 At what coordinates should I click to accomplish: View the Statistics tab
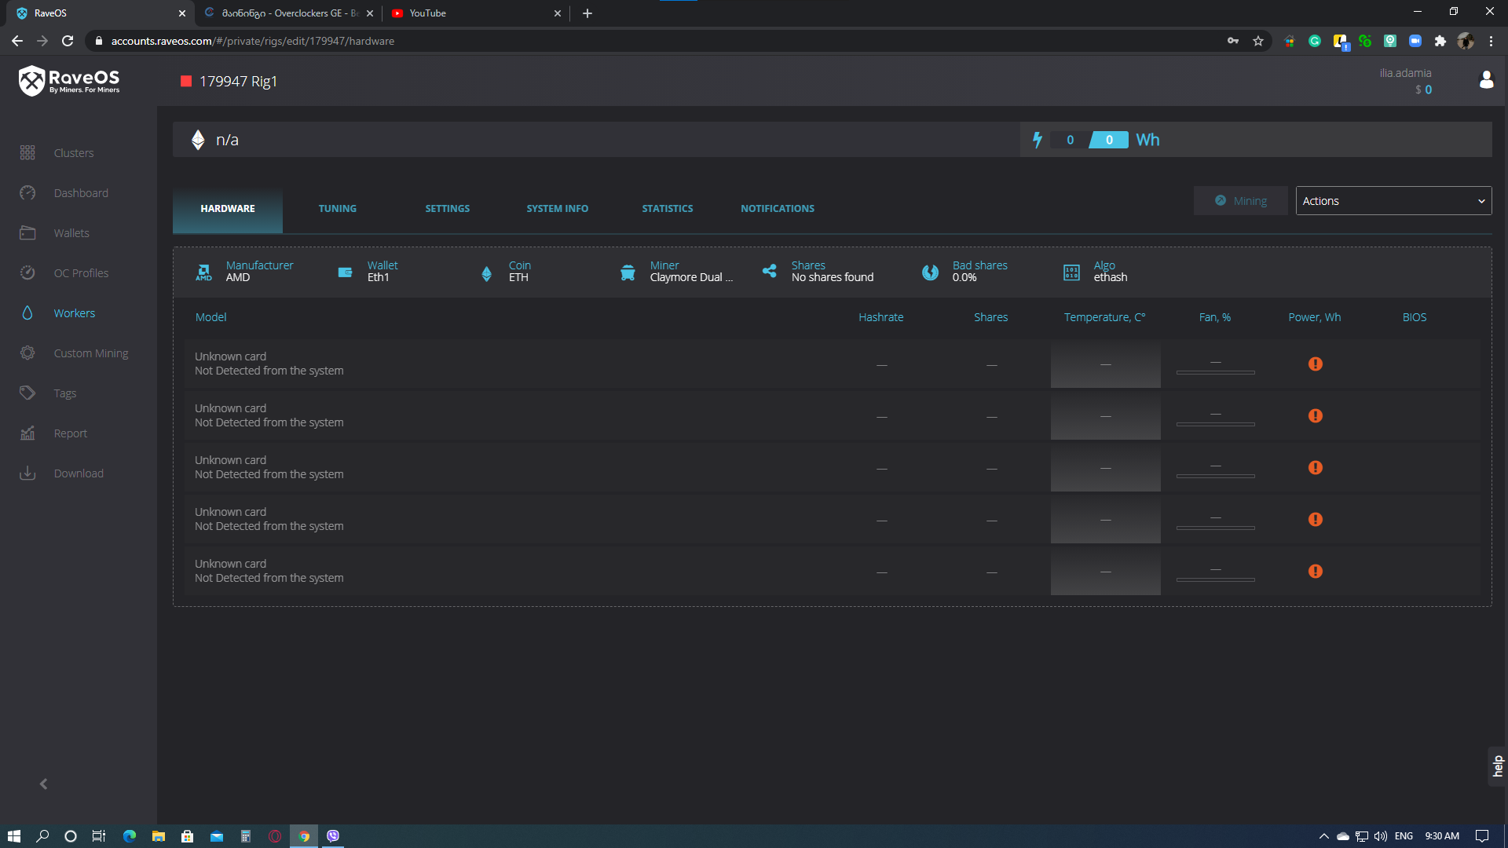668,209
